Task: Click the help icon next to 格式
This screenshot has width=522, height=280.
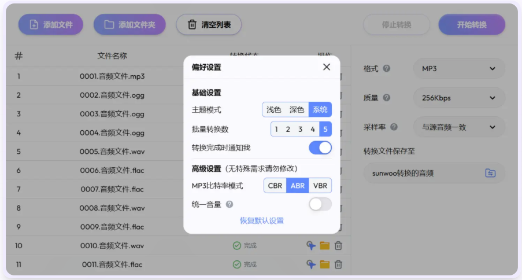Action: pyautogui.click(x=387, y=68)
